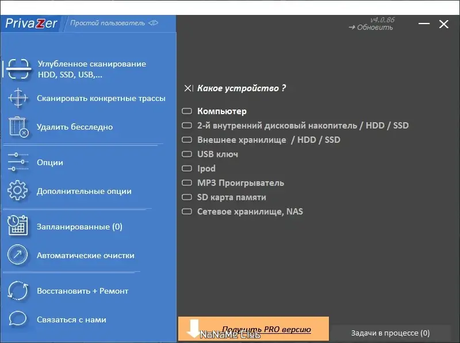Image resolution: width=460 pixels, height=343 pixels.
Task: Select Сканировать конкретные трассы menu item
Action: (x=101, y=98)
